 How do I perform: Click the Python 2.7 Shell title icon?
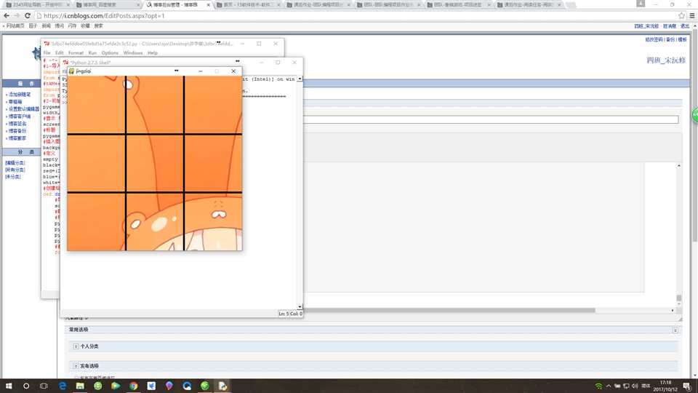click(x=65, y=63)
